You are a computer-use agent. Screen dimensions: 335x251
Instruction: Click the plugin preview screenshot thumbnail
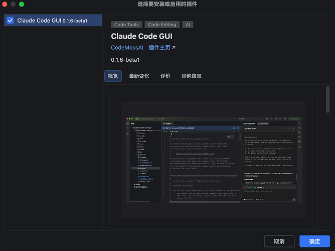(x=214, y=160)
